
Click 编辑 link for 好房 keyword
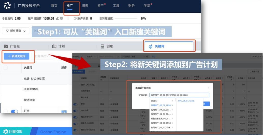(64, 111)
